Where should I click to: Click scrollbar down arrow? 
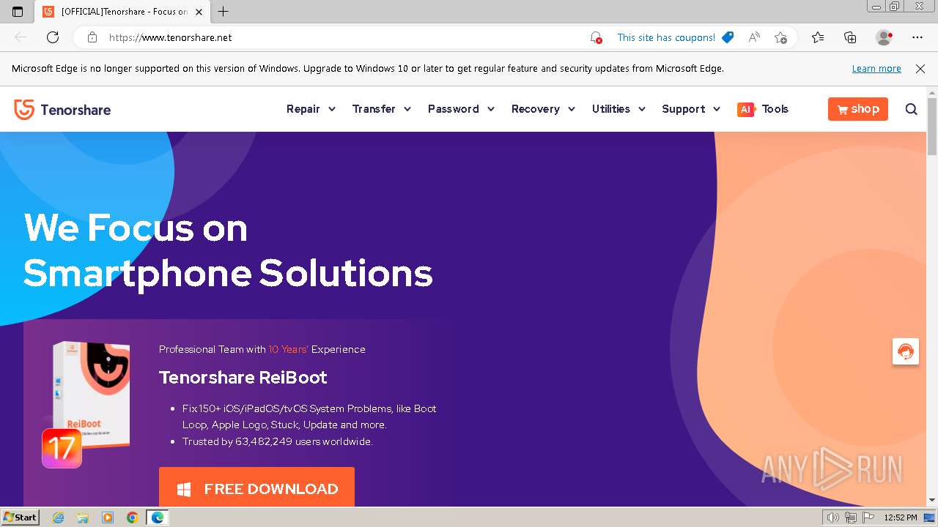[x=932, y=500]
